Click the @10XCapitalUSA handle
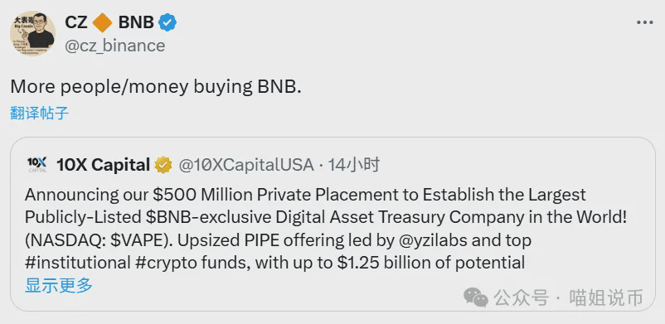Viewport: 665px width, 324px height. [x=246, y=165]
